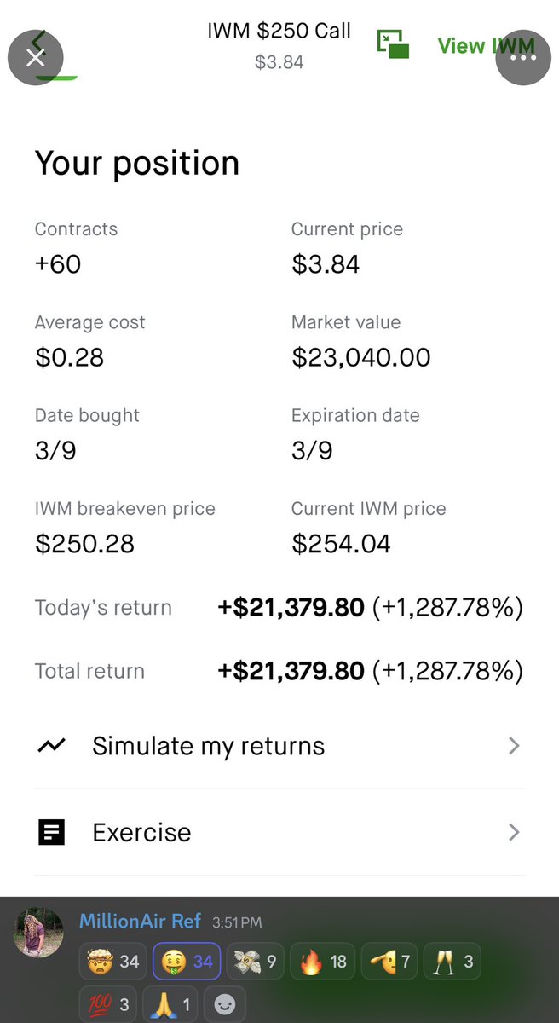559x1023 pixels.
Task: Open the three-dots more options menu
Action: point(522,57)
